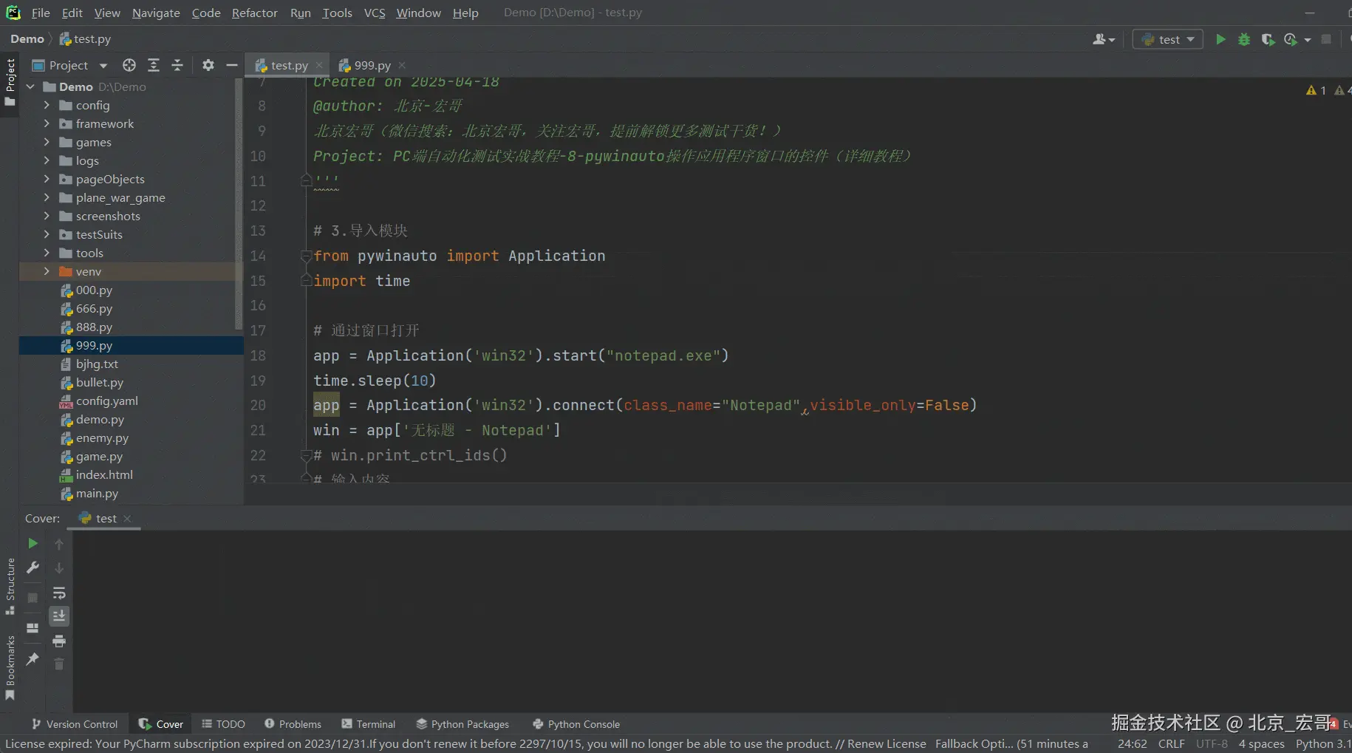Image resolution: width=1352 pixels, height=753 pixels.
Task: Click the 4 spaces indent setting
Action: coord(1261,744)
